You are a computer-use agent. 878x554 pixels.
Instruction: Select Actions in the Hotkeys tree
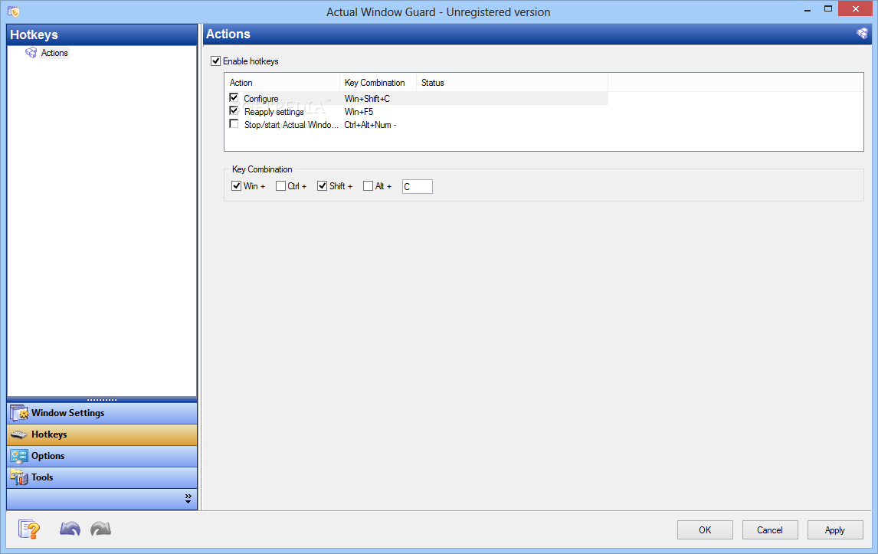[54, 53]
